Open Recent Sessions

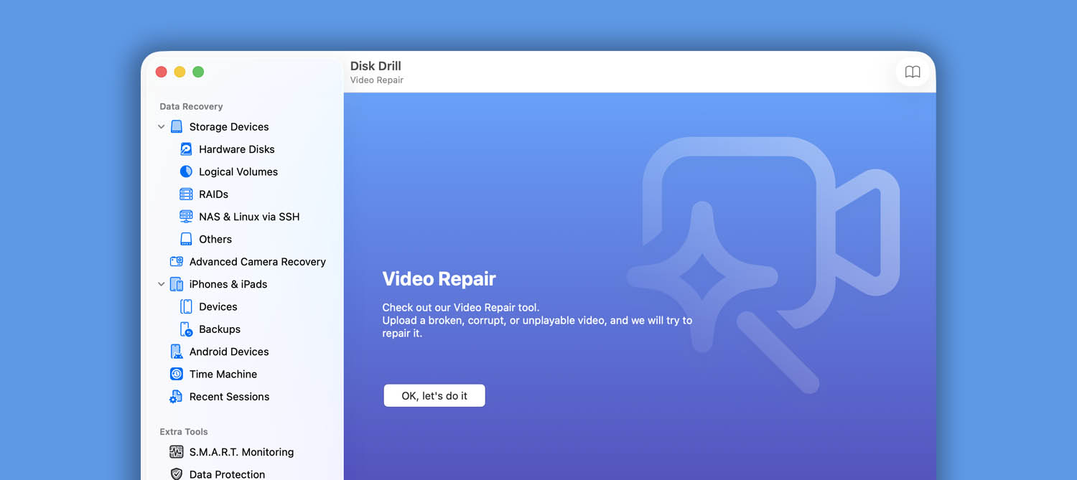(229, 396)
